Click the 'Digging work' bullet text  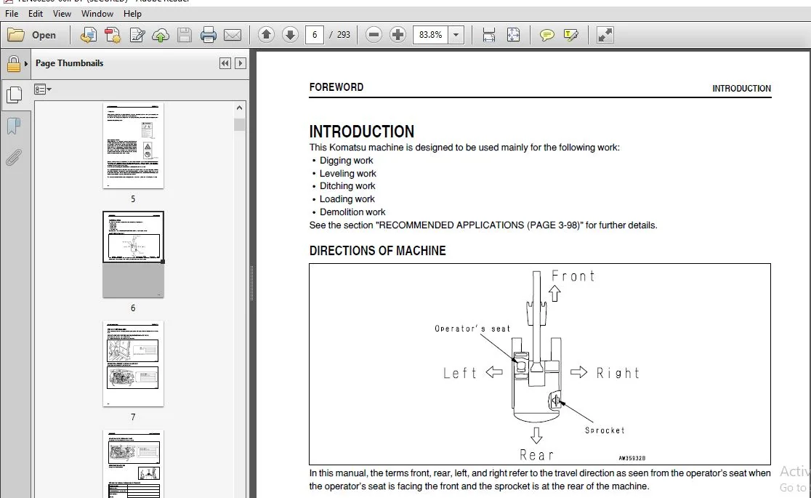(346, 161)
